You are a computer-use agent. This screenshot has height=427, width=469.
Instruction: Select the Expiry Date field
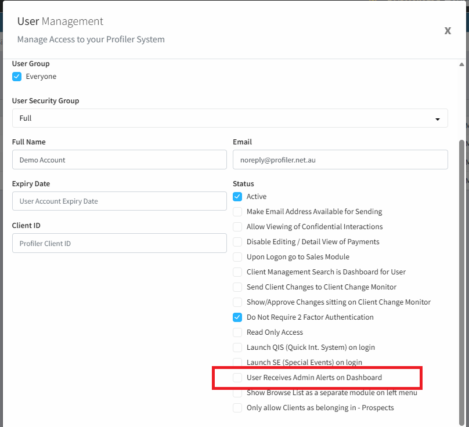tap(119, 201)
